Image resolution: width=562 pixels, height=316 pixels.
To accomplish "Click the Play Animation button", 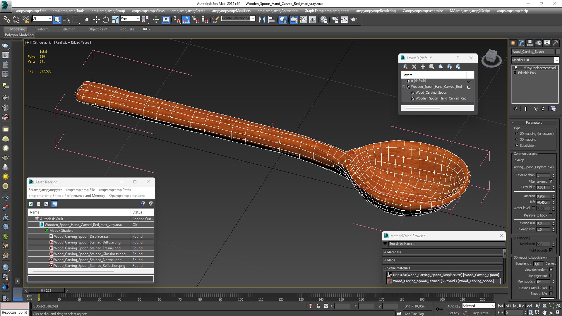I will pyautogui.click(x=515, y=306).
